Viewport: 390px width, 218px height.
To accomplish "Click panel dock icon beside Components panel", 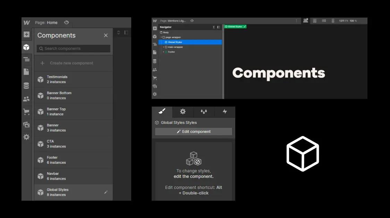I will [x=126, y=33].
